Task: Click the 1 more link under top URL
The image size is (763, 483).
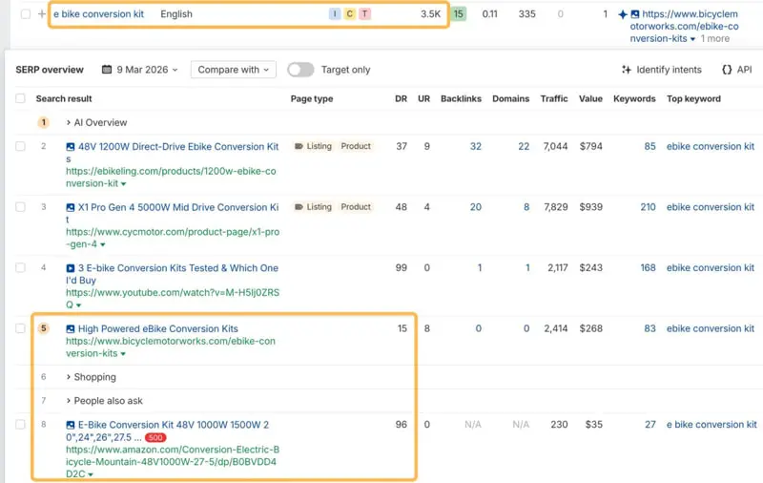Action: 714,38
